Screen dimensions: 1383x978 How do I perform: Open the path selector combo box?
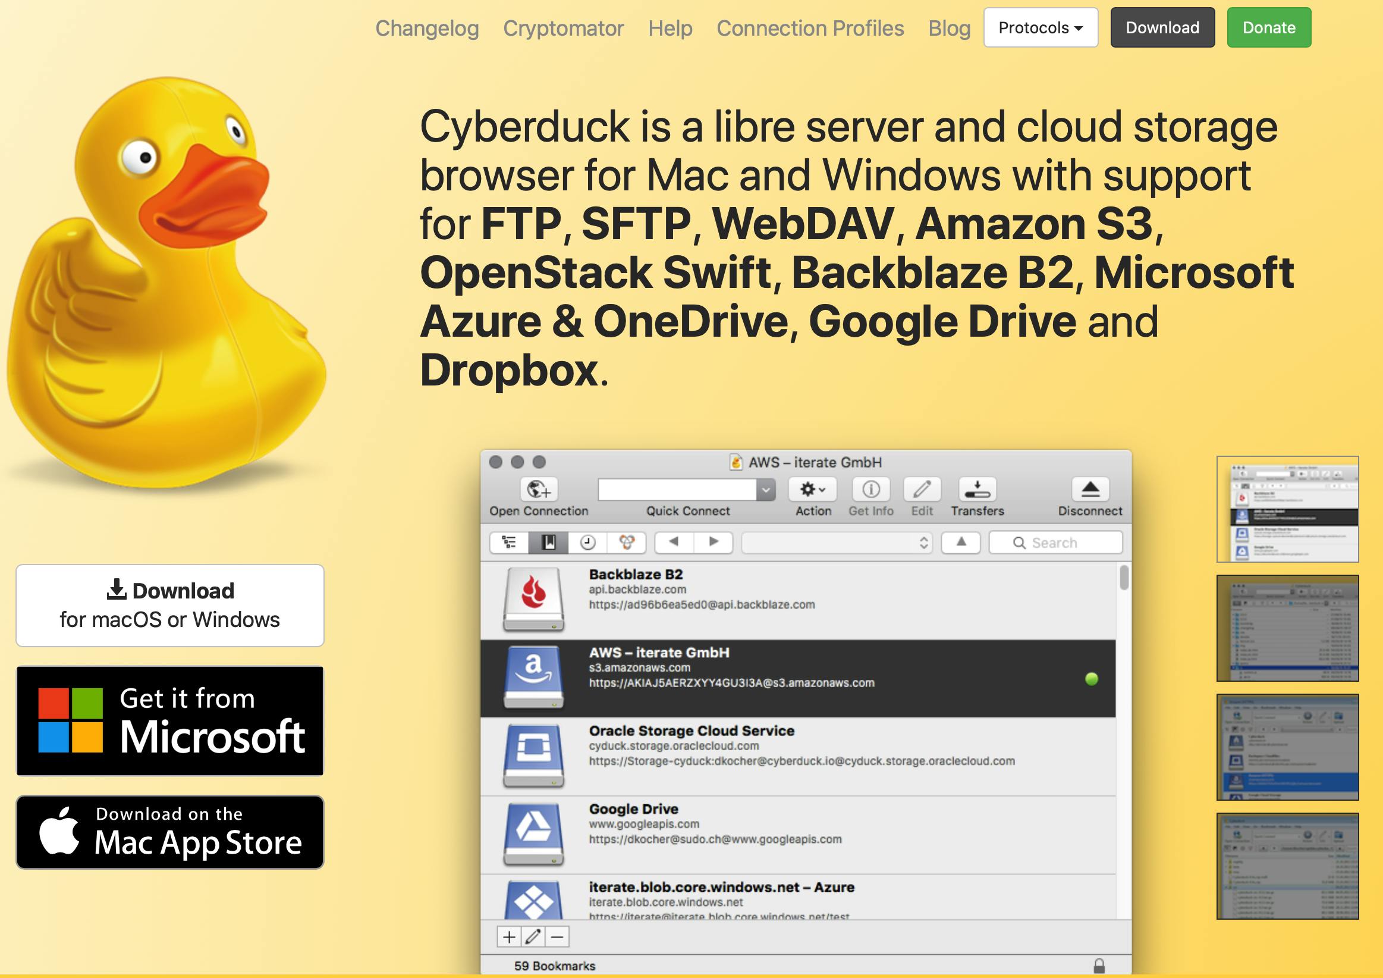click(836, 543)
